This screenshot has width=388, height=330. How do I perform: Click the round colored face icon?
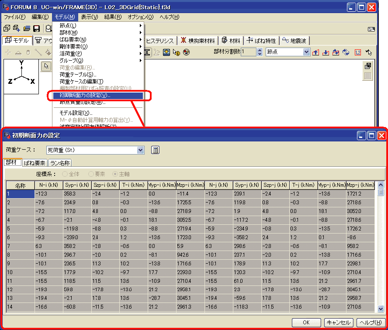[x=186, y=52]
